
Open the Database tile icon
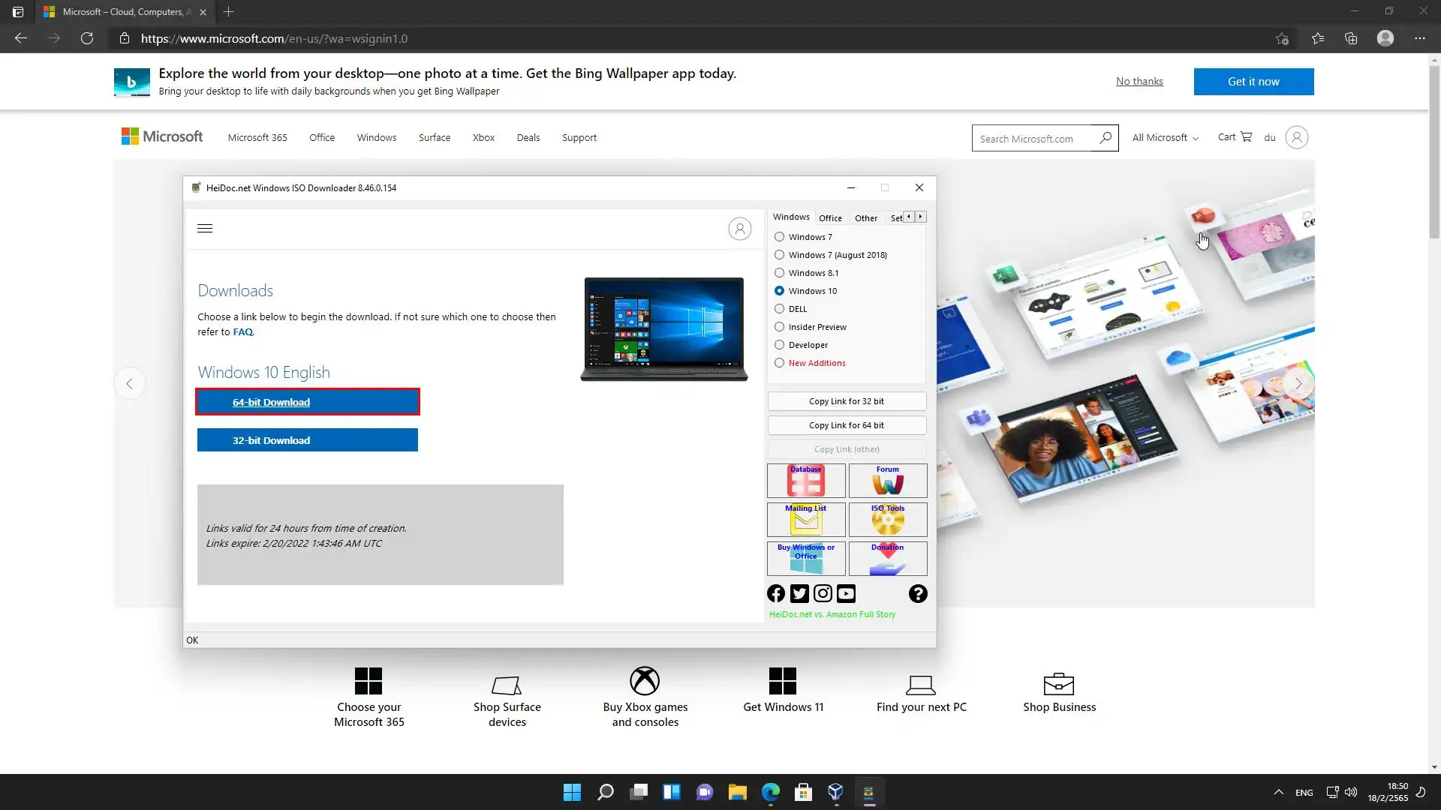click(x=805, y=481)
